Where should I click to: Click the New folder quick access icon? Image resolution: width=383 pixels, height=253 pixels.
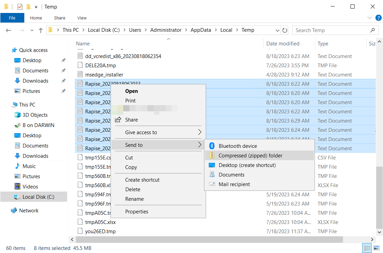(28, 6)
